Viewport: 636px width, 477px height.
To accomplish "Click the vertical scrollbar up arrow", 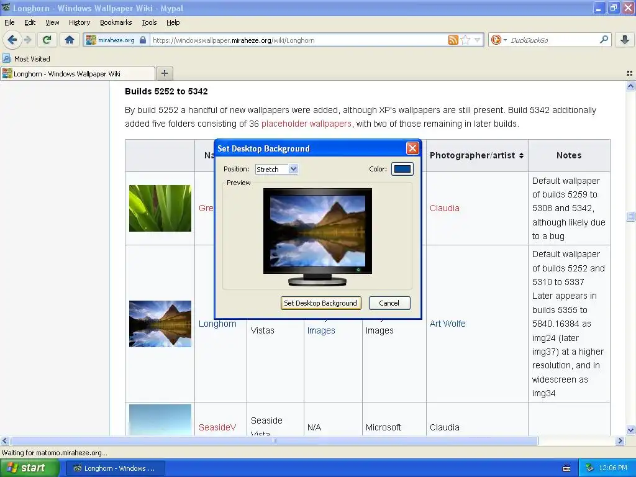I will click(630, 86).
